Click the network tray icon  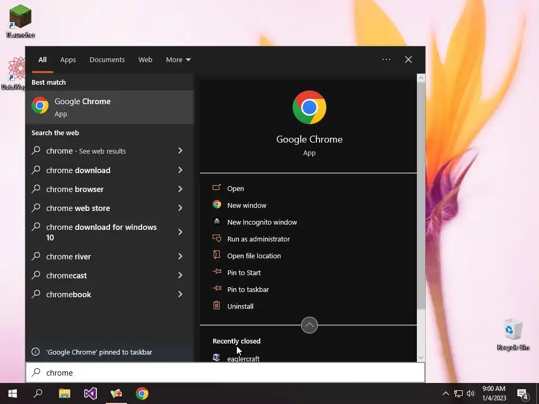pyautogui.click(x=458, y=393)
